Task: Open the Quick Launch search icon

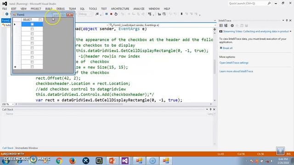Action: pos(269,3)
